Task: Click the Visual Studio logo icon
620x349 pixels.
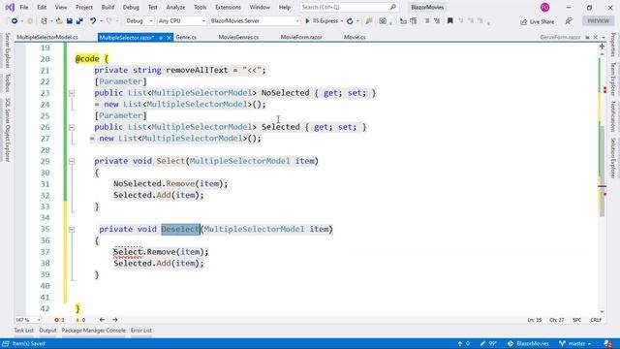Action: click(10, 7)
